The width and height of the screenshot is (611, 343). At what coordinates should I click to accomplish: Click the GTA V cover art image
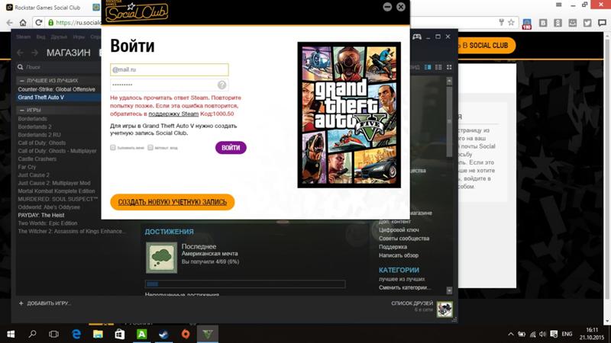click(x=349, y=115)
